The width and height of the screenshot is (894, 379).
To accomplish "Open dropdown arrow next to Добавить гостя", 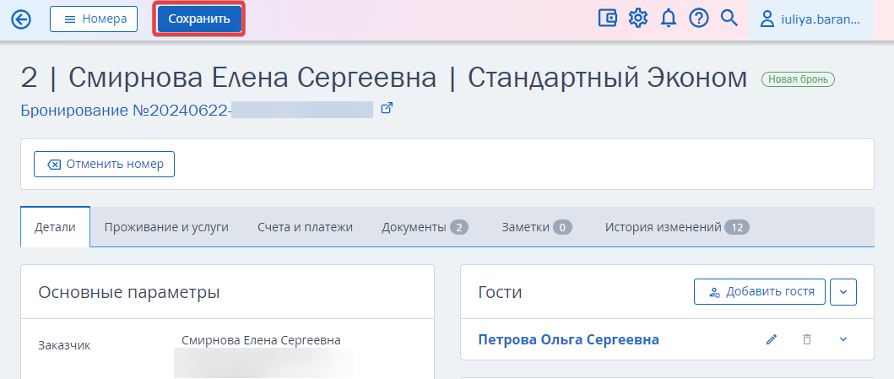I will tap(844, 292).
